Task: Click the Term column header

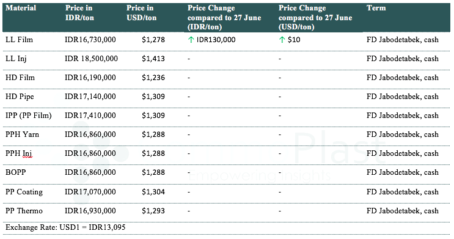Action: pyautogui.click(x=376, y=8)
